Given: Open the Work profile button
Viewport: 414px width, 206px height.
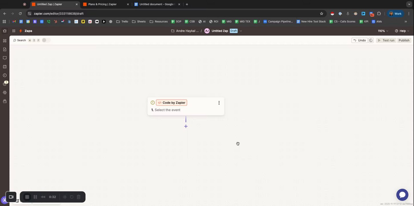Looking at the screenshot, I should pos(395,13).
